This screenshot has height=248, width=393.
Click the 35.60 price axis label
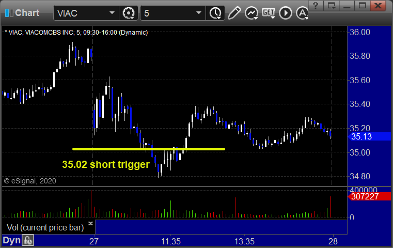coord(360,80)
